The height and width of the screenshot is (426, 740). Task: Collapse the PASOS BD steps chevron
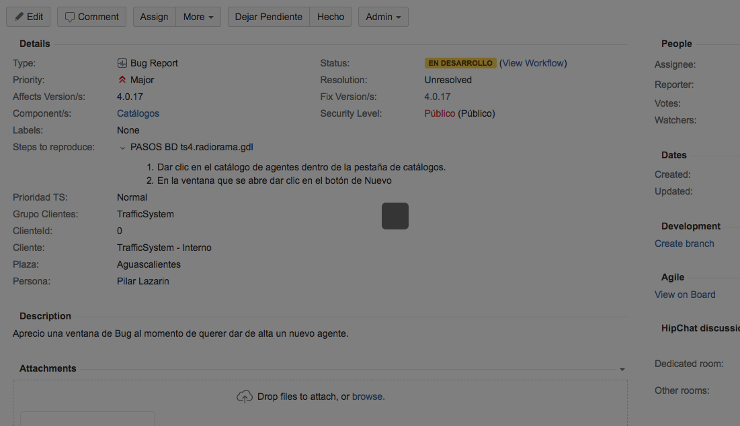pos(122,148)
